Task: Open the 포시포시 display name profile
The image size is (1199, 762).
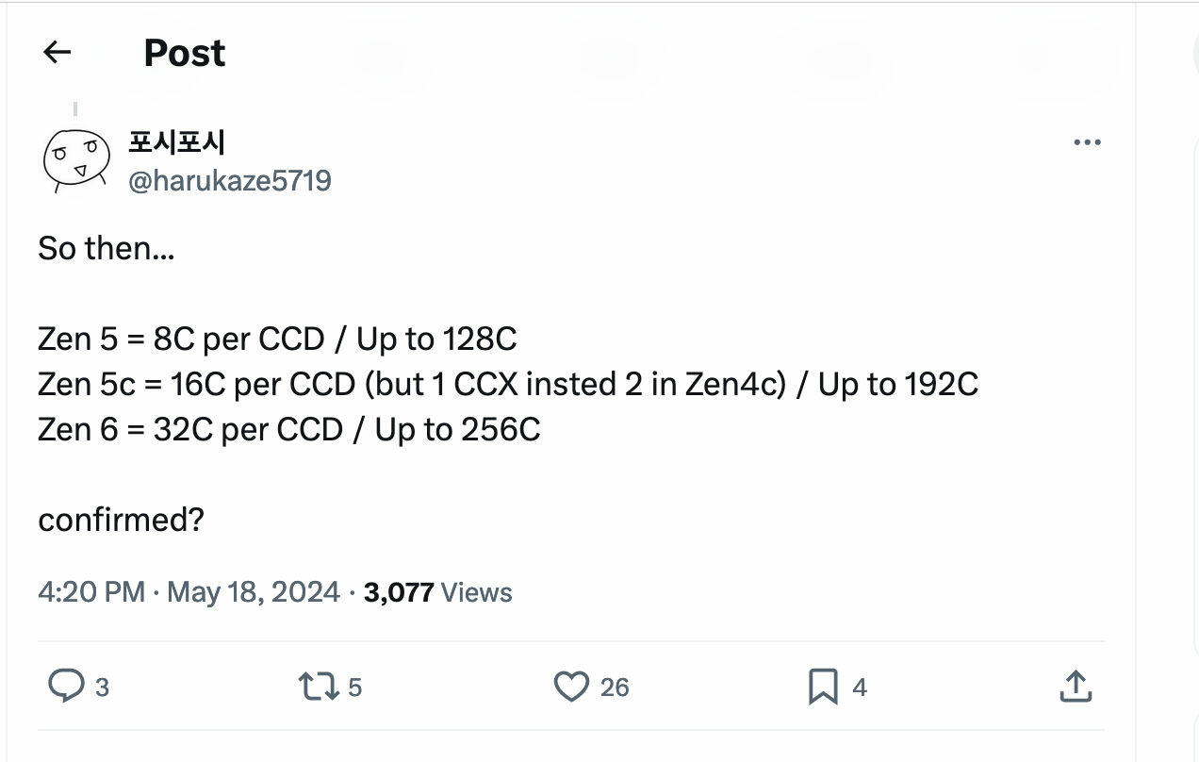Action: [x=176, y=142]
